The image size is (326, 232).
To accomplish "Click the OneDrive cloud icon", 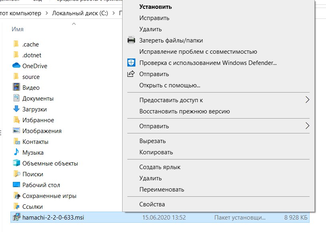I will point(16,66).
